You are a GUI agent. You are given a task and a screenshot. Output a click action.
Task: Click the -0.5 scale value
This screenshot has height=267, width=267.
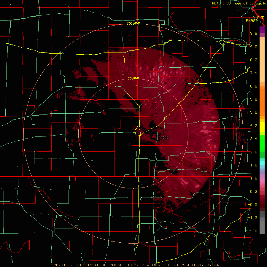coord(252,205)
